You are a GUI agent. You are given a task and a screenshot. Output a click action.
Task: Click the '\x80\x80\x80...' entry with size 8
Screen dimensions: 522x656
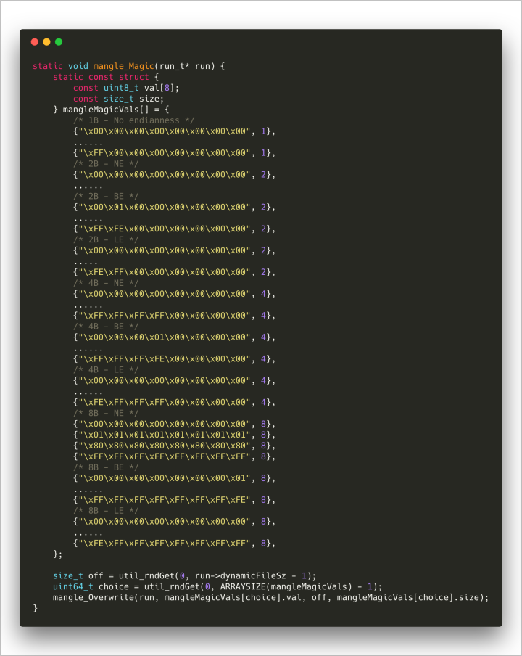(x=174, y=446)
